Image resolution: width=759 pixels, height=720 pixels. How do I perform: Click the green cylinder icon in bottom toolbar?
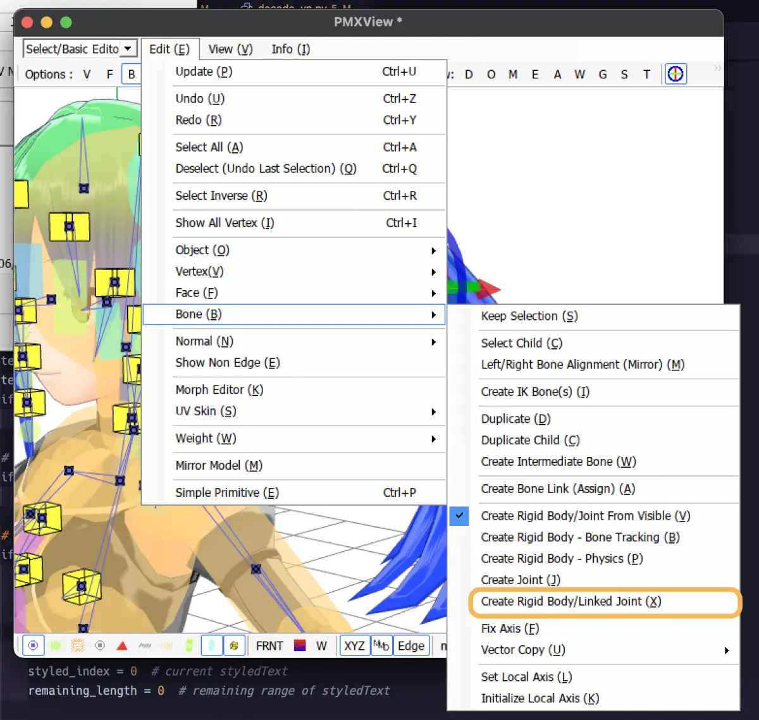189,645
